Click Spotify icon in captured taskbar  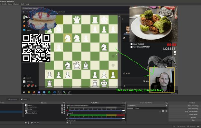click(49, 92)
